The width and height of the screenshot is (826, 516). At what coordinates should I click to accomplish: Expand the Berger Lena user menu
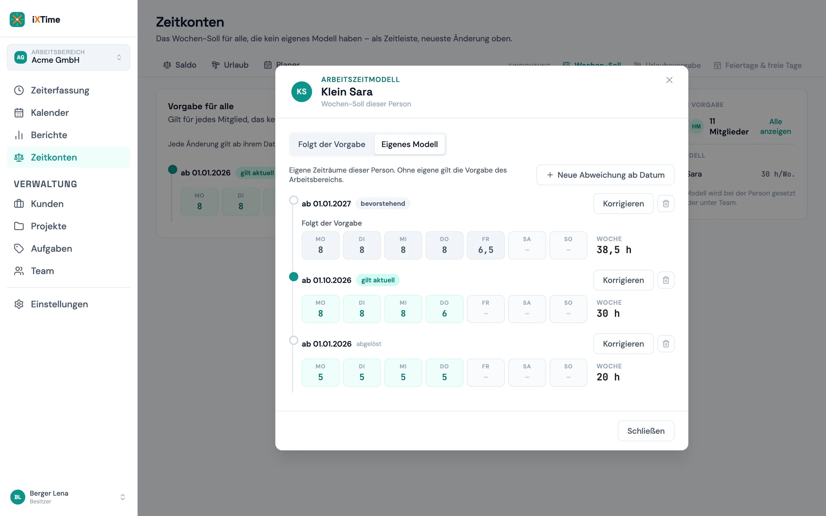coord(68,497)
